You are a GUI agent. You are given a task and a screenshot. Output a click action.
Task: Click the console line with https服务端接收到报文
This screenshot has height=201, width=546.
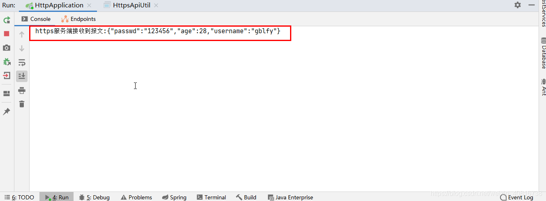pos(158,31)
